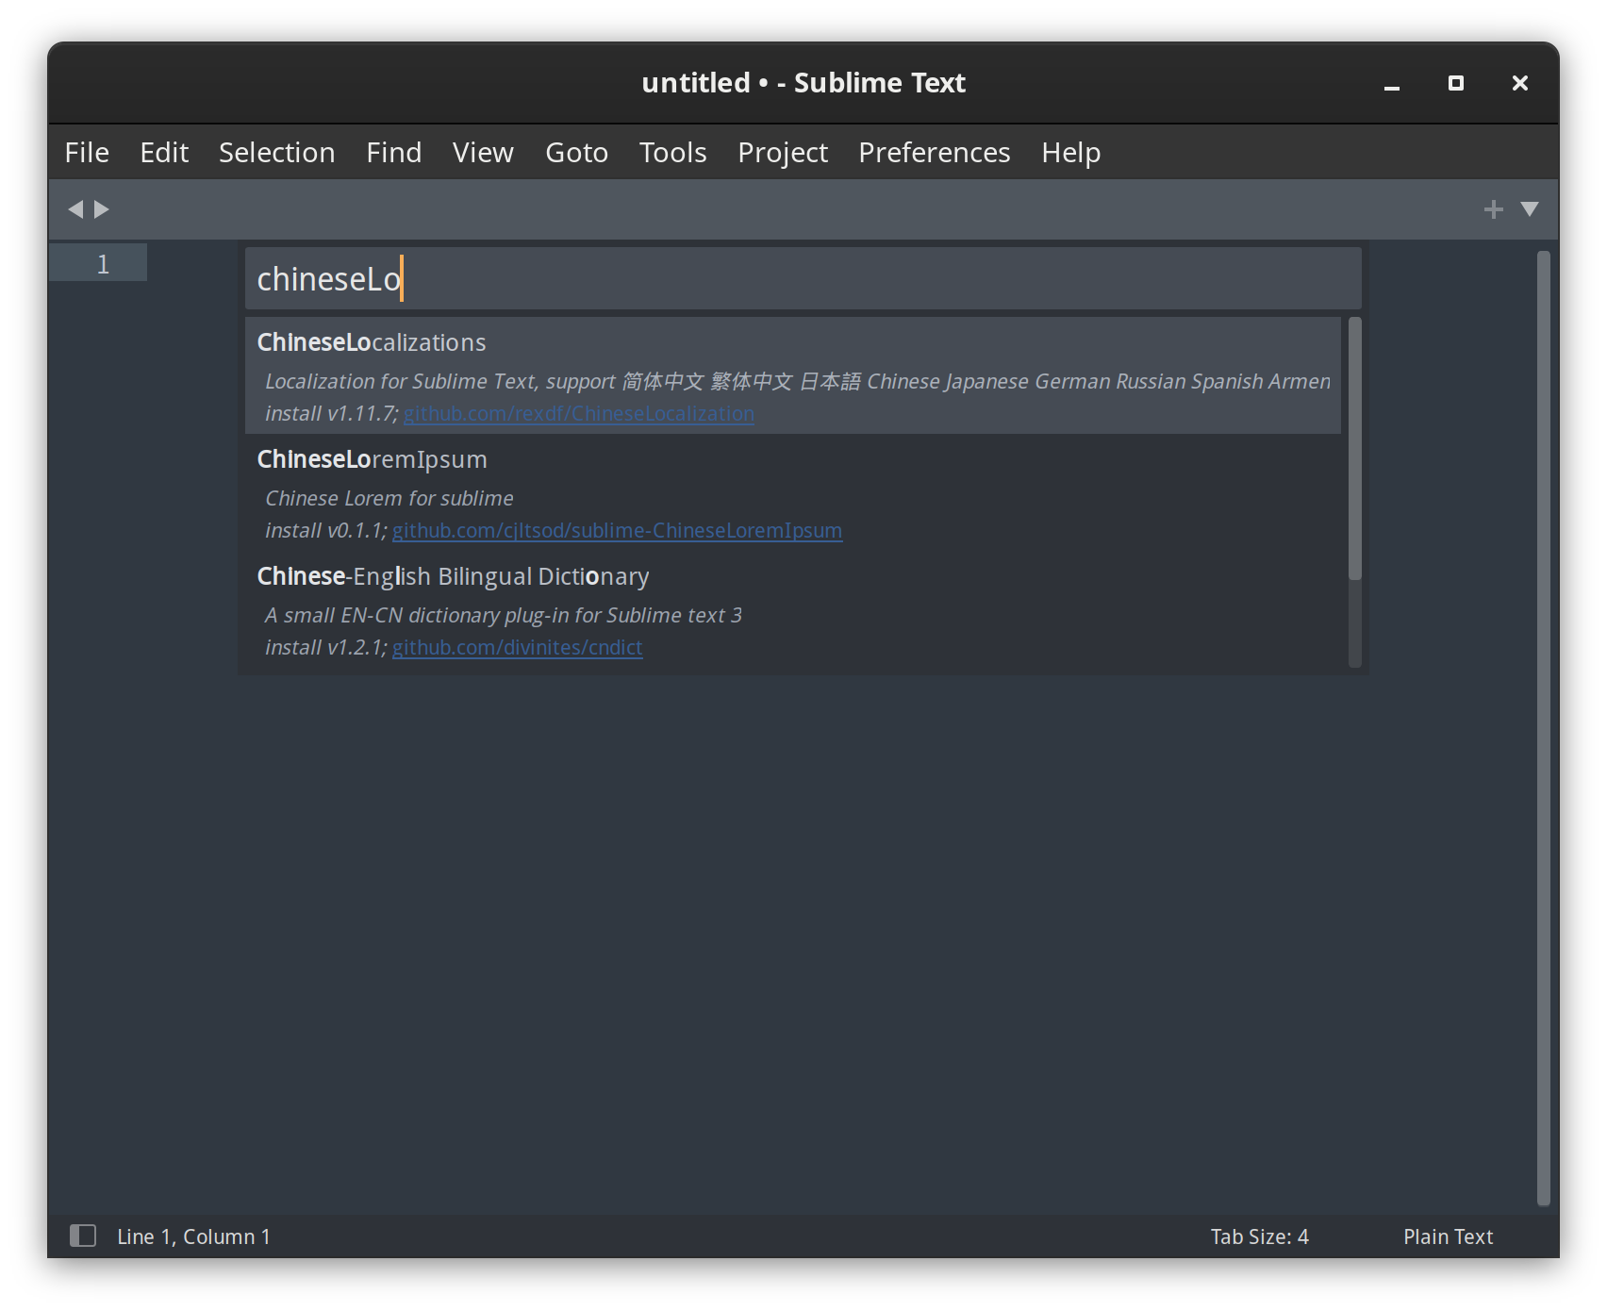Select the ChineseLocalizations package
Image resolution: width=1607 pixels, height=1311 pixels.
pyautogui.click(x=792, y=375)
